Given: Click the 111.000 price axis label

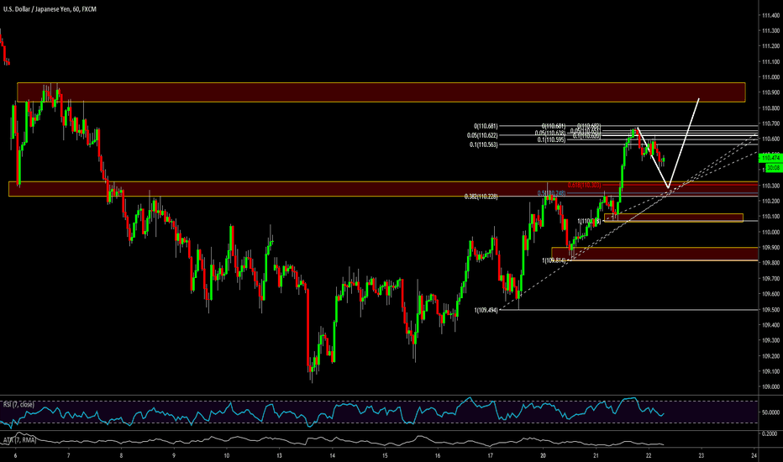Looking at the screenshot, I should point(771,77).
